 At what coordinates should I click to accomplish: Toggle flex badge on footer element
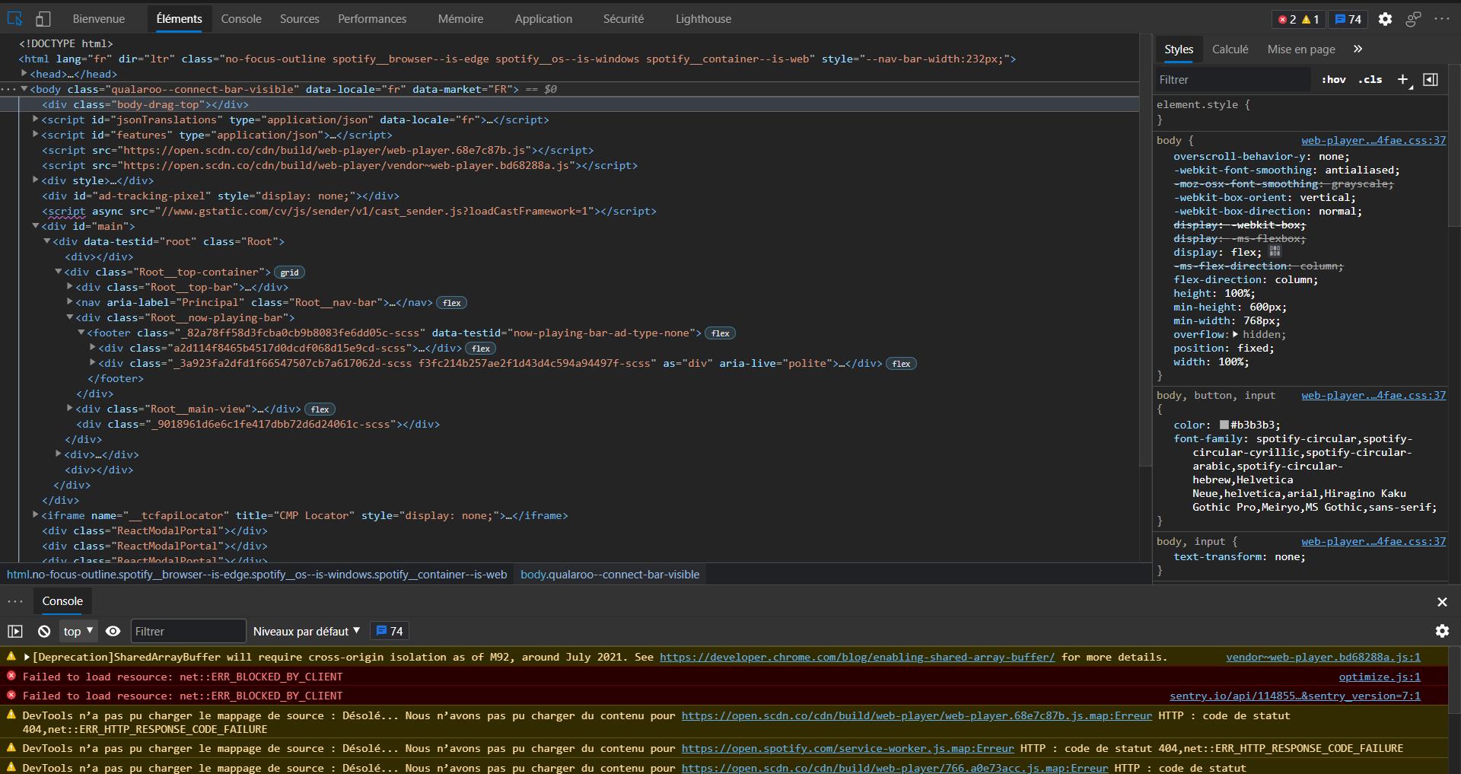721,333
